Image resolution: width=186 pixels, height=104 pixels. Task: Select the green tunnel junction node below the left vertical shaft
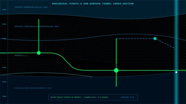[x=39, y=53]
